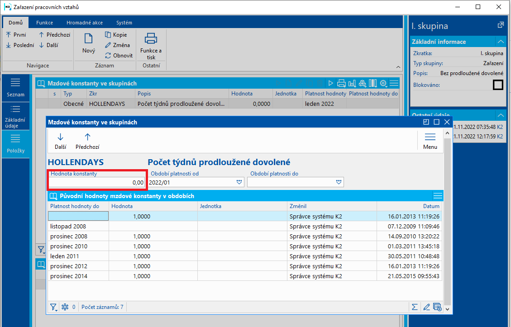Toggle the Blokováno checkbox
The image size is (511, 327).
tap(498, 85)
